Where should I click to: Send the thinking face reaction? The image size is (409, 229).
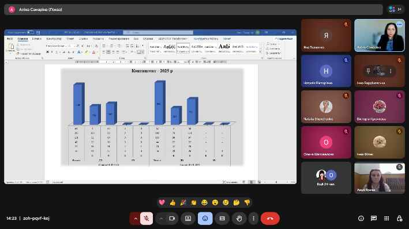coord(237,203)
